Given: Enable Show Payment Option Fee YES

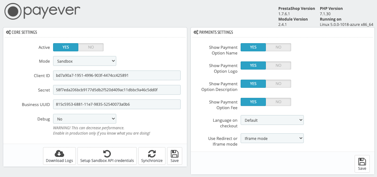Looking at the screenshot, I should click(x=253, y=102).
